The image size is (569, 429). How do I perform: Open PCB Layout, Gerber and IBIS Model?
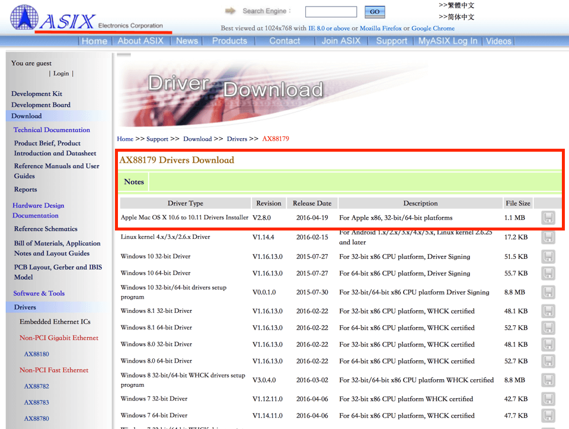click(x=58, y=272)
